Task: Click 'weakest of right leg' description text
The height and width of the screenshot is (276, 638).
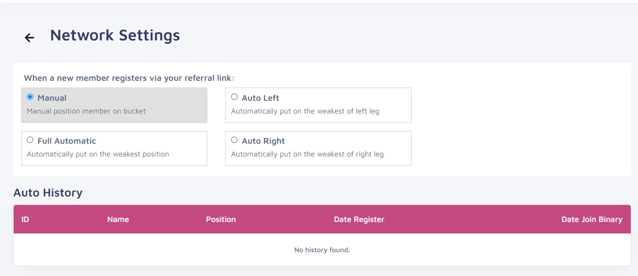Action: pos(350,154)
